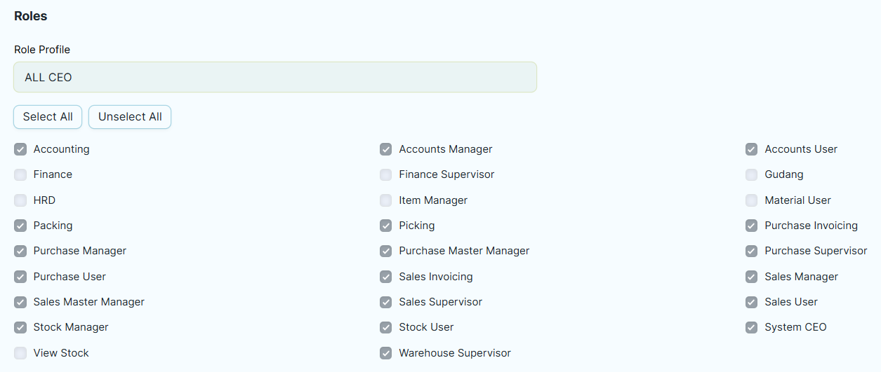This screenshot has width=881, height=372.
Task: Uncheck Purchase Invoicing role
Action: 752,226
